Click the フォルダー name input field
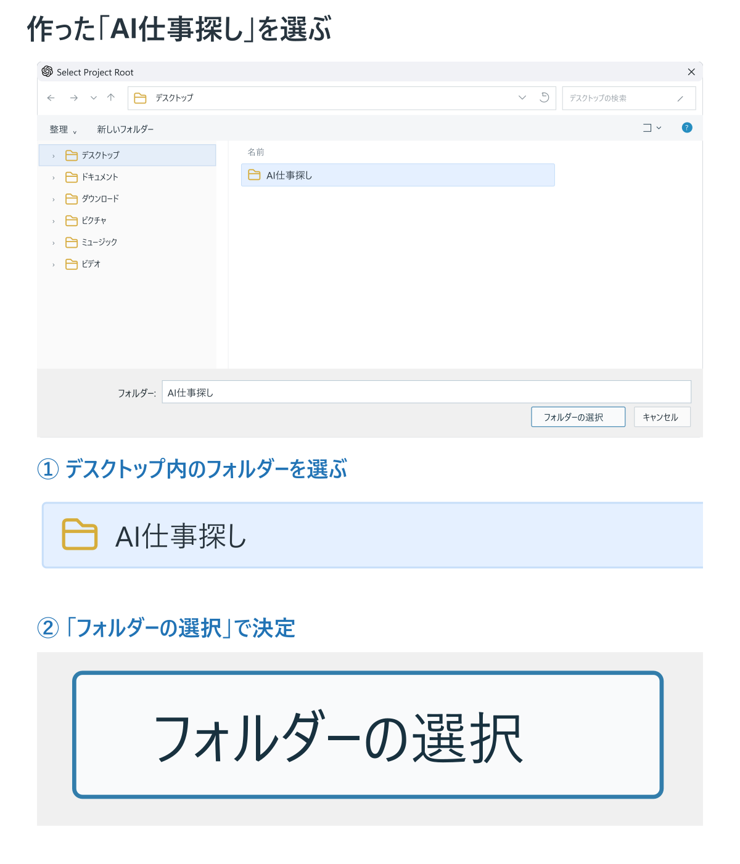740x864 pixels. click(426, 392)
